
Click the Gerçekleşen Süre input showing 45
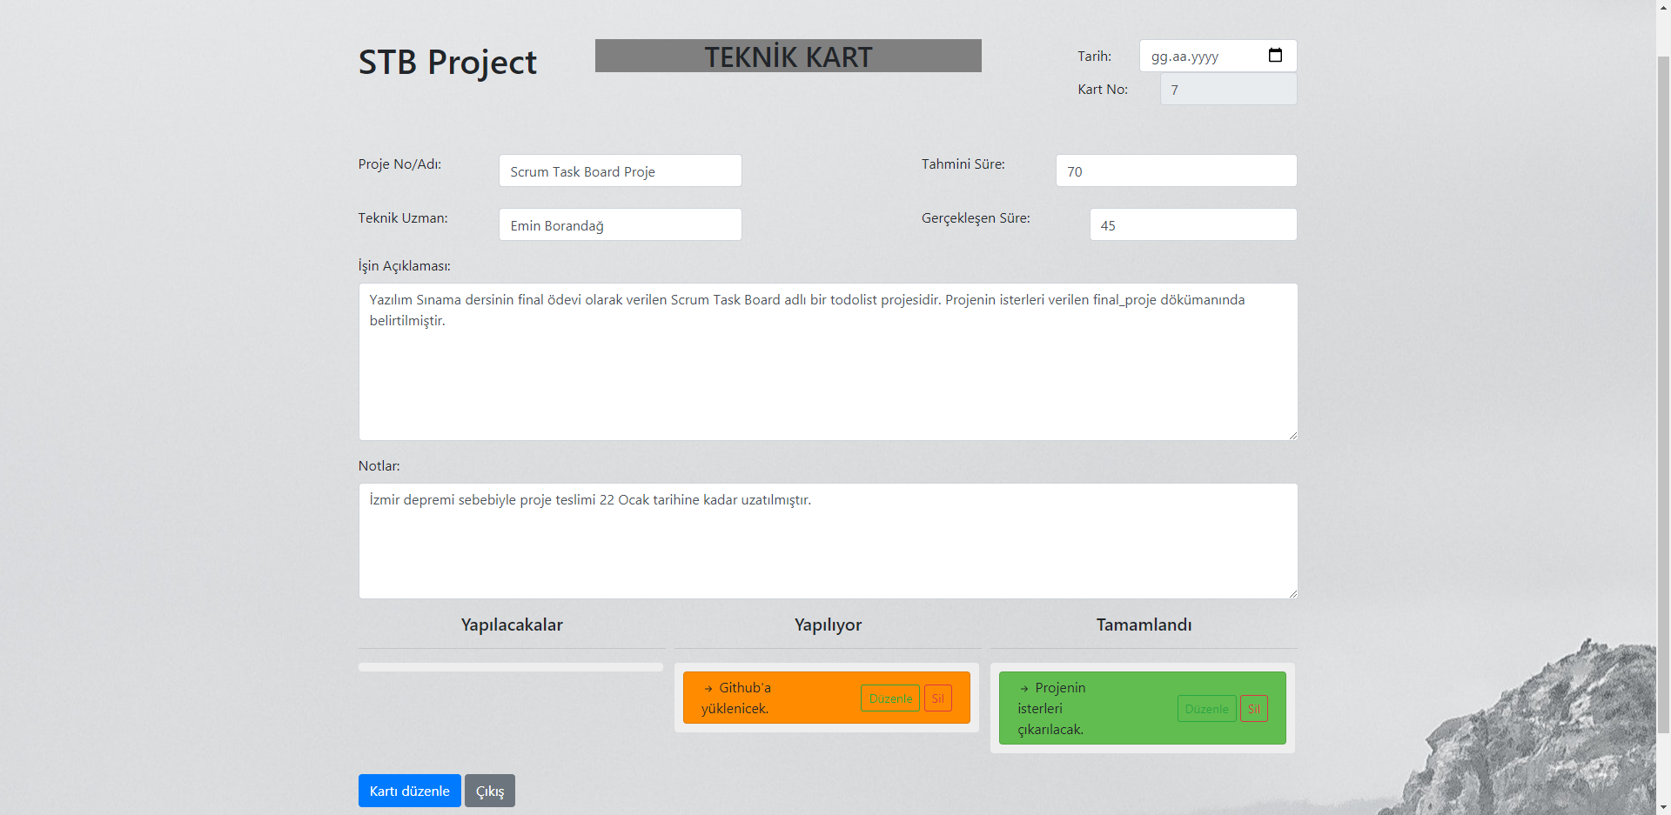(1193, 224)
